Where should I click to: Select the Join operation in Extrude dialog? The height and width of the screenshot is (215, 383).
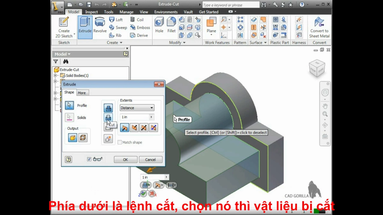coord(108,108)
